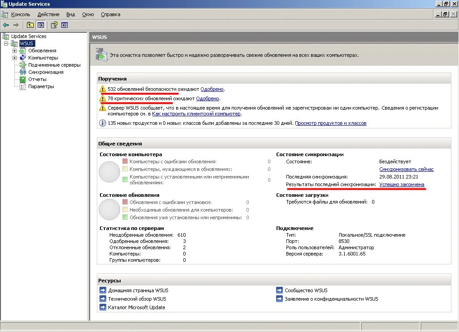
Task: Click warning icon beside 532 security updates
Action: (x=103, y=89)
